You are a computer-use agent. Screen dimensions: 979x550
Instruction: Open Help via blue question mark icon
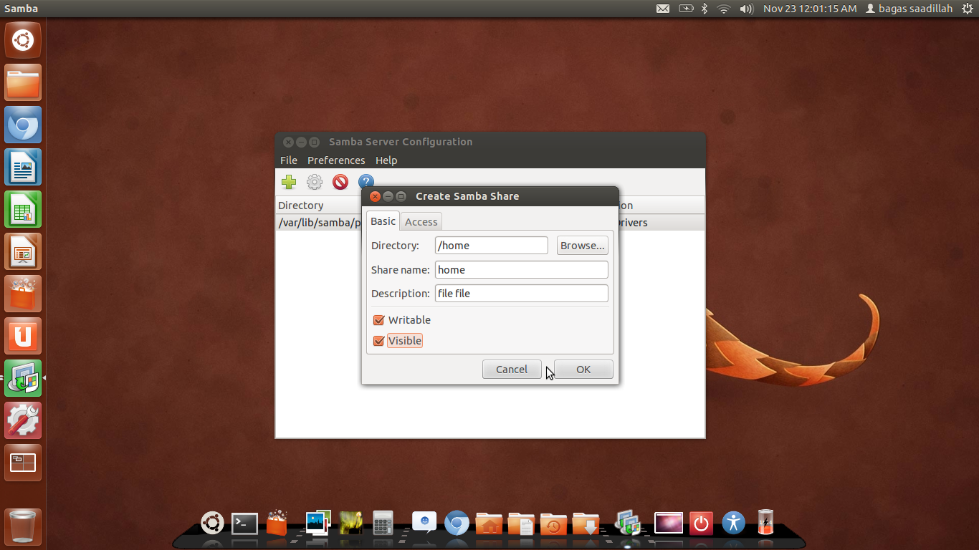(x=366, y=182)
